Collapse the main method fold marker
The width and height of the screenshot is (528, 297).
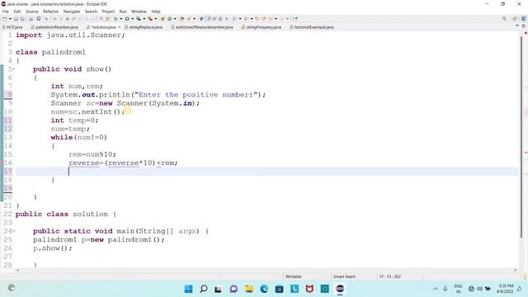coord(14,231)
